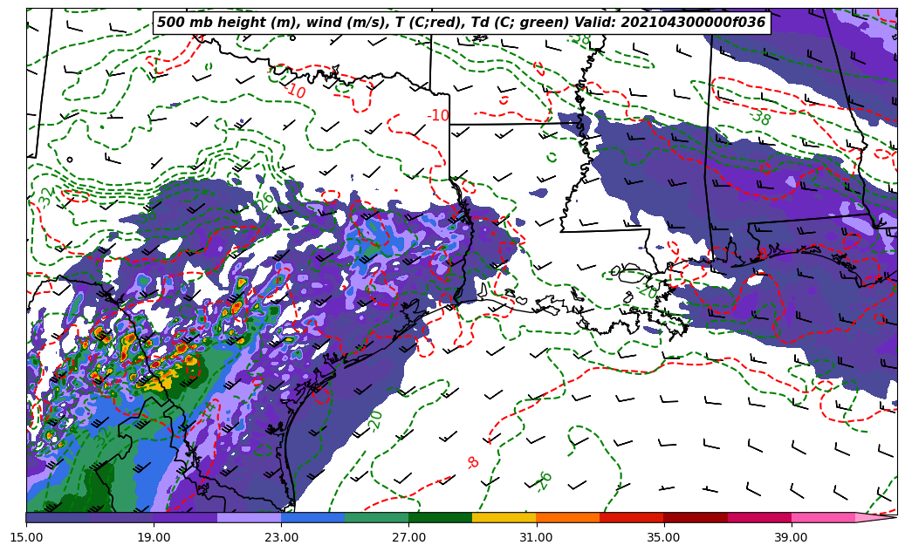Select the orange segment of the colorbar
905x552 pixels.
click(x=568, y=517)
